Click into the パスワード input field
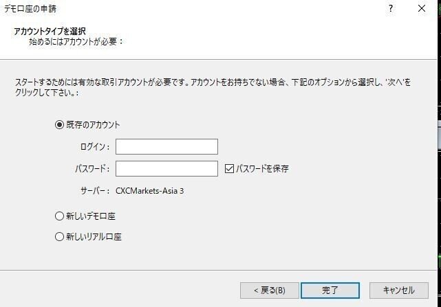Screen dimensions: 441x307 [x=166, y=168]
